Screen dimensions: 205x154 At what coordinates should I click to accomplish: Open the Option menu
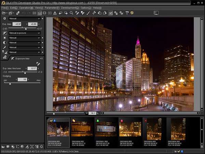(x=86, y=8)
